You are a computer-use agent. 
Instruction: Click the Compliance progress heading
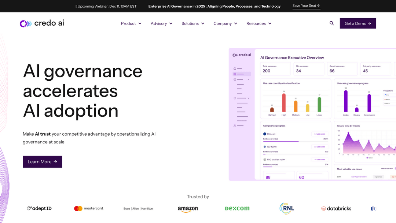coord(274,126)
